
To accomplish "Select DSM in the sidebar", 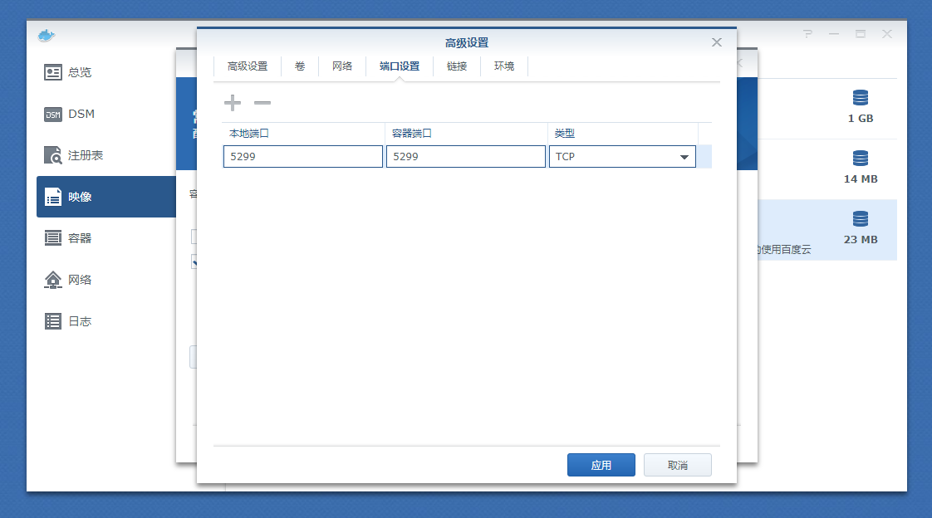I will 81,114.
